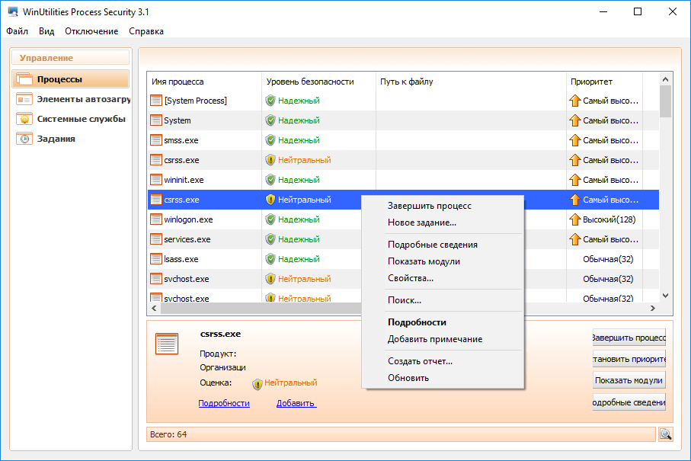Screen dimensions: 691x461
Task: Click green shield icon in lsass.exe row
Action: point(270,259)
